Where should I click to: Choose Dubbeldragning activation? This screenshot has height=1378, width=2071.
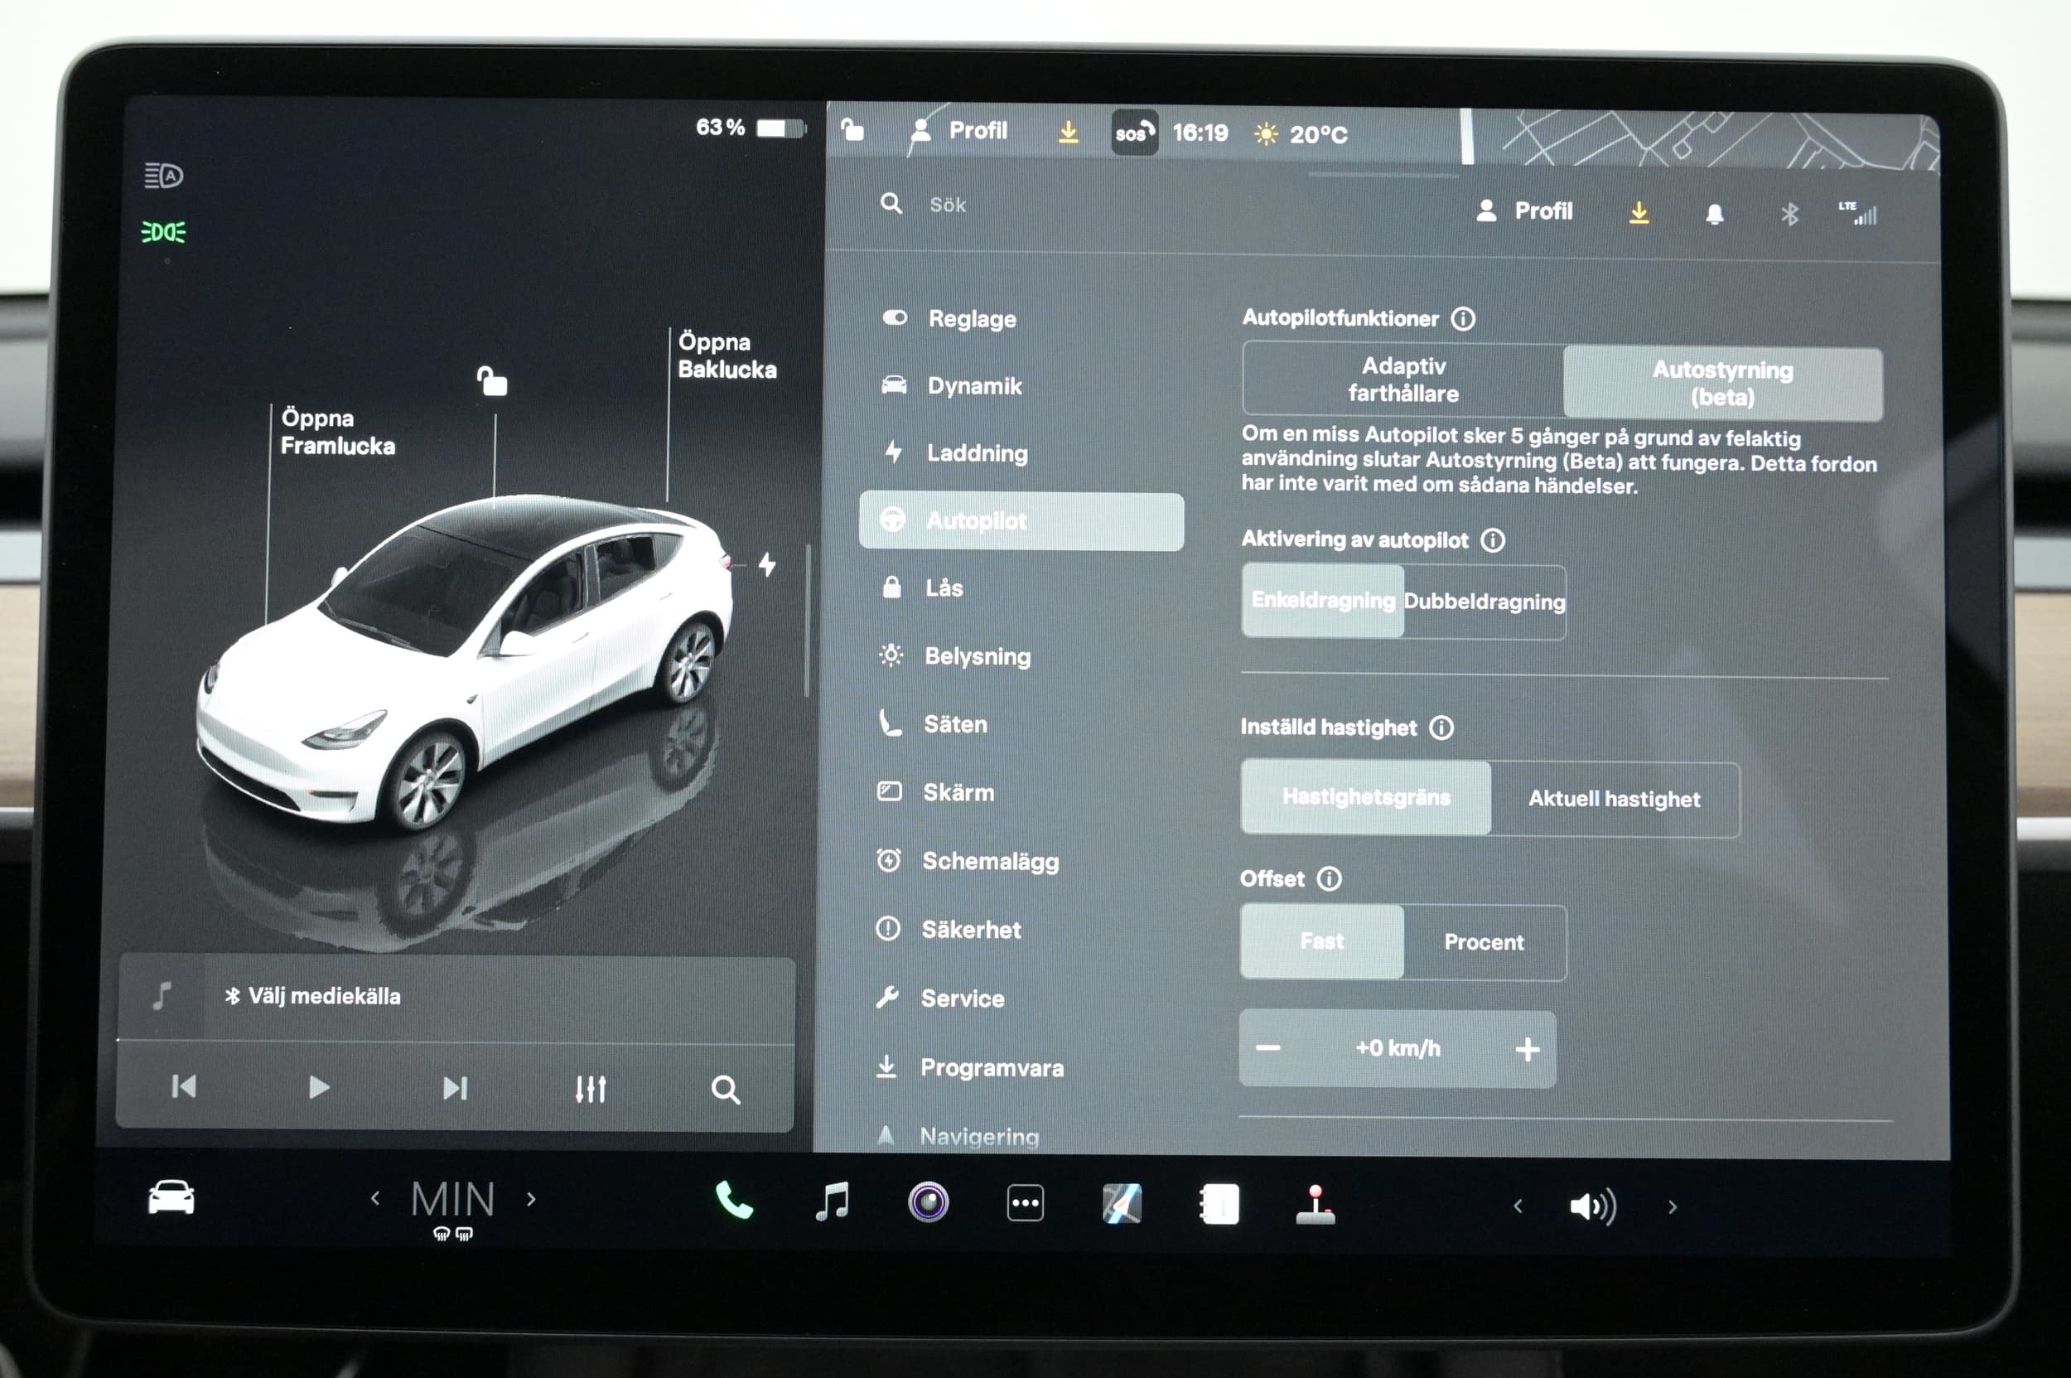(x=1484, y=602)
